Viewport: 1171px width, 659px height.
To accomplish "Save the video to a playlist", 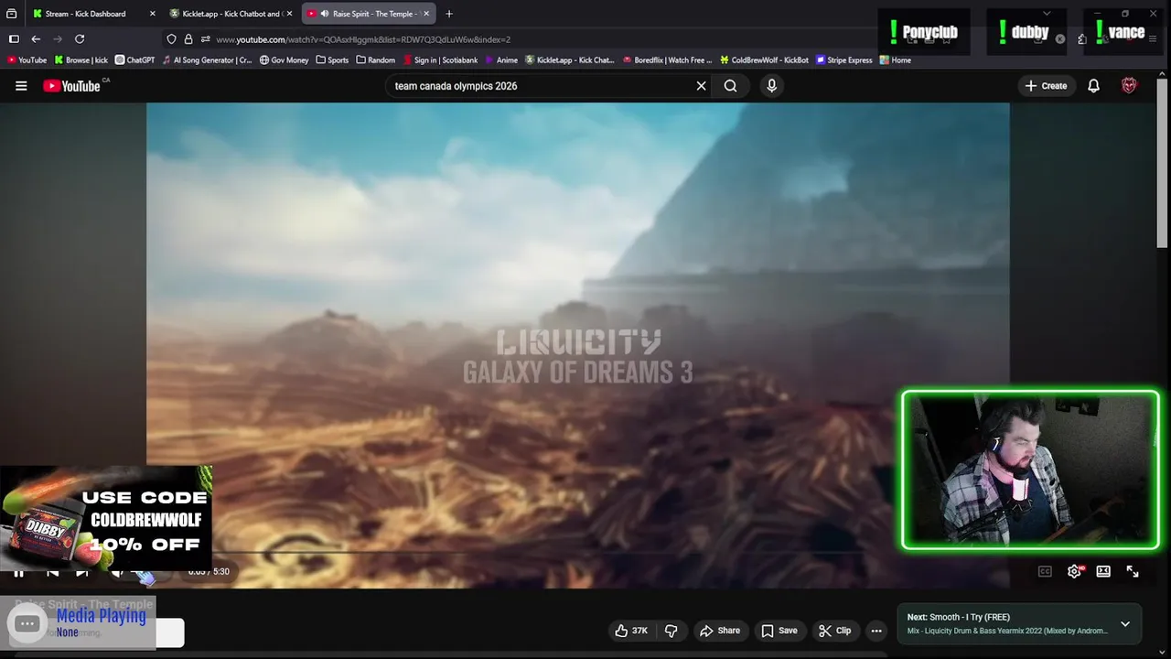I will point(779,631).
